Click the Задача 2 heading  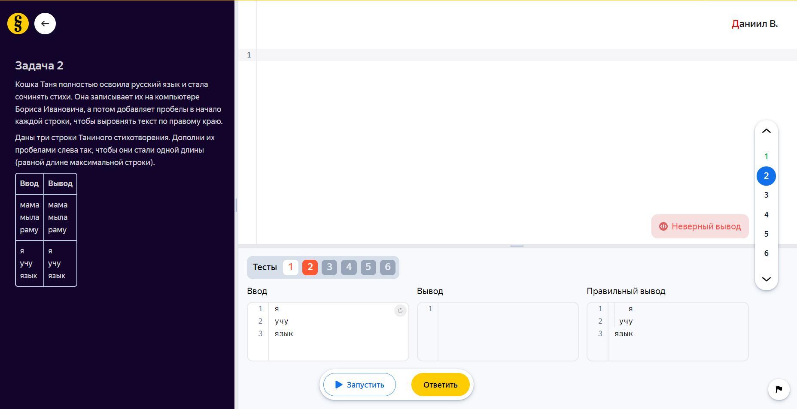coord(39,66)
